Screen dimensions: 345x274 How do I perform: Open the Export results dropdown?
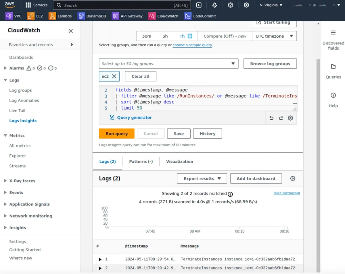(202, 178)
